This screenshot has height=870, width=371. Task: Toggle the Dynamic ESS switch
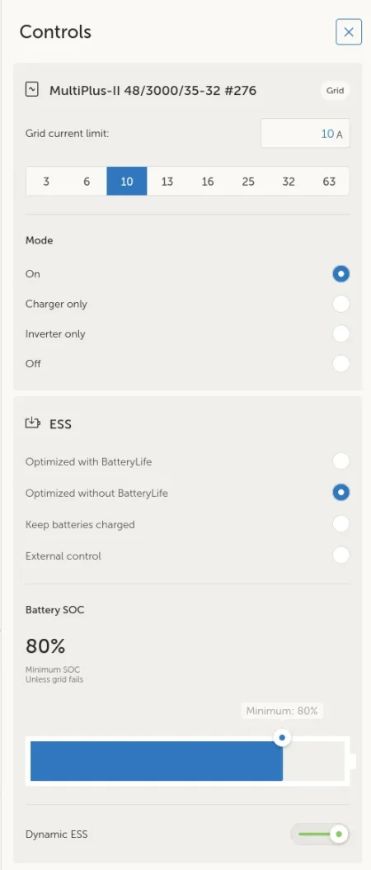coord(320,834)
